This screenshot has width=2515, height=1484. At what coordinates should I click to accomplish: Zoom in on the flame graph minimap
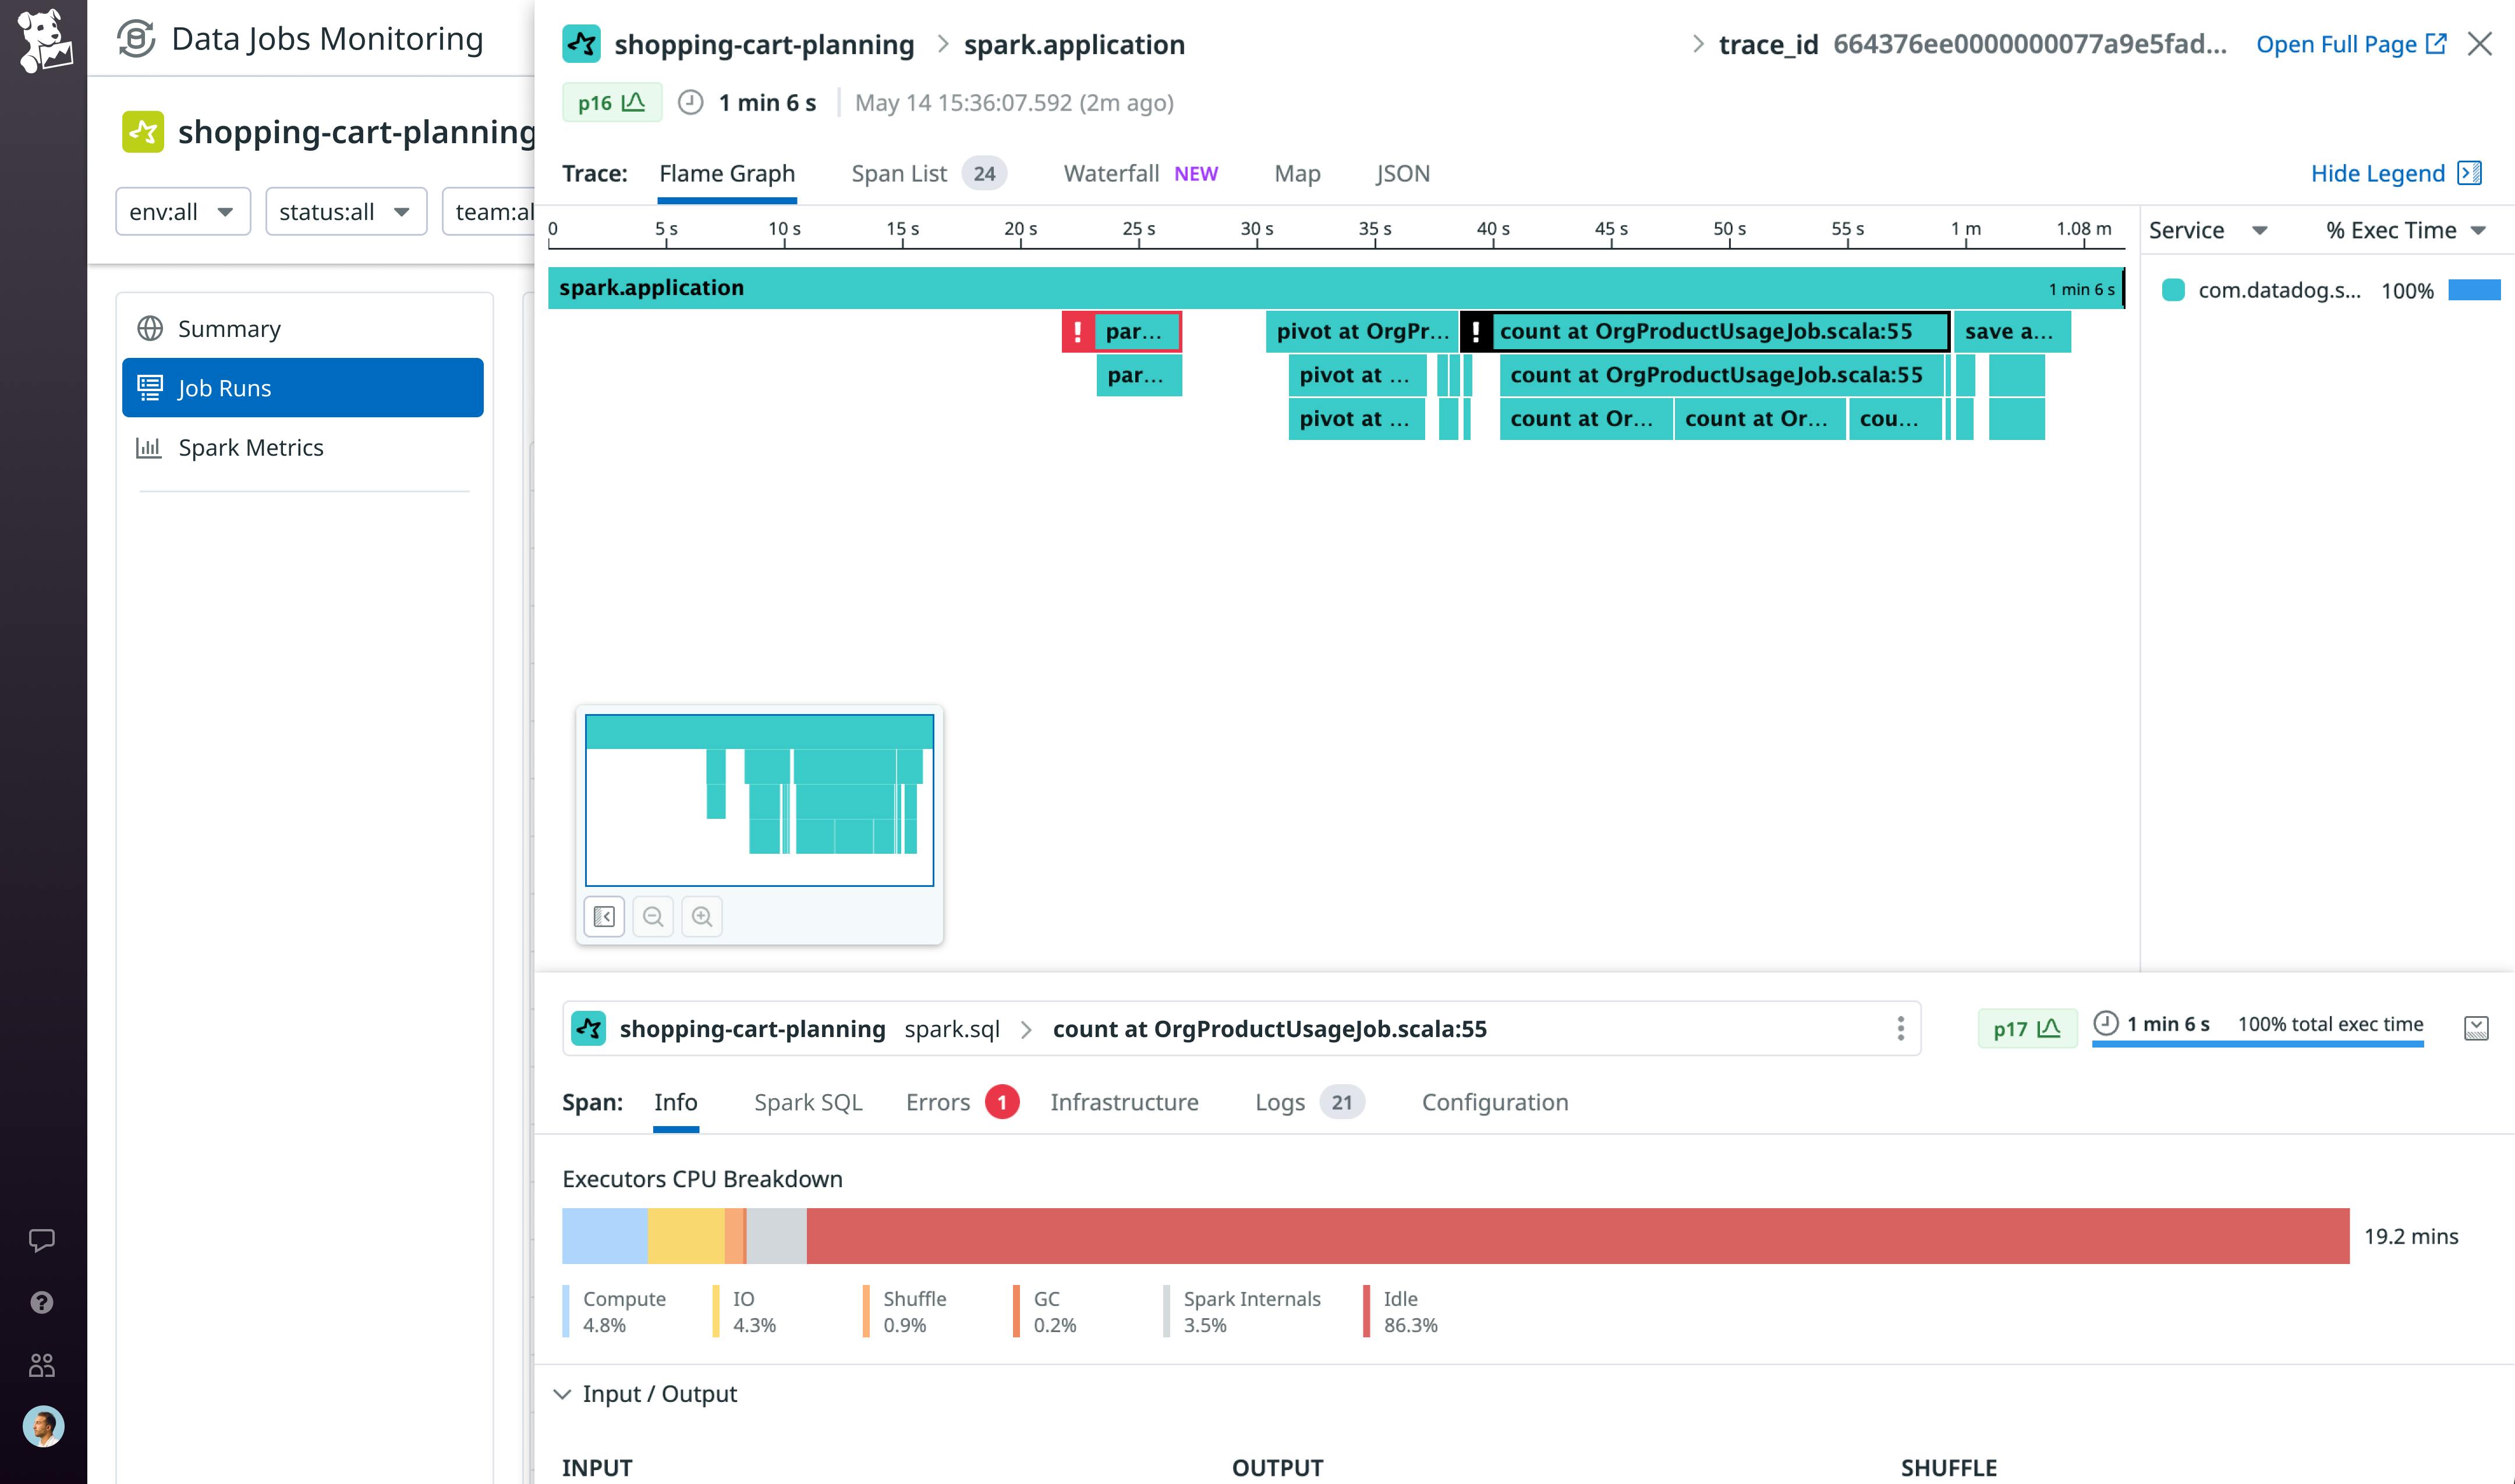(702, 916)
